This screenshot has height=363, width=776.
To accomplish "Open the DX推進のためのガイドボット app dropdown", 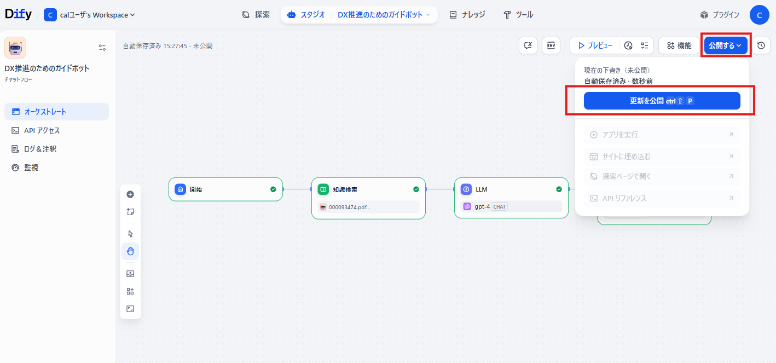I will tap(380, 15).
